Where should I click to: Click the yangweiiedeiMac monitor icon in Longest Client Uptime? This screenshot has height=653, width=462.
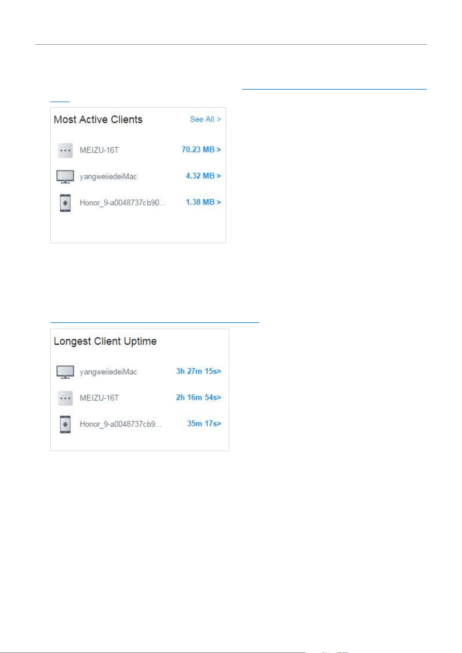[65, 372]
